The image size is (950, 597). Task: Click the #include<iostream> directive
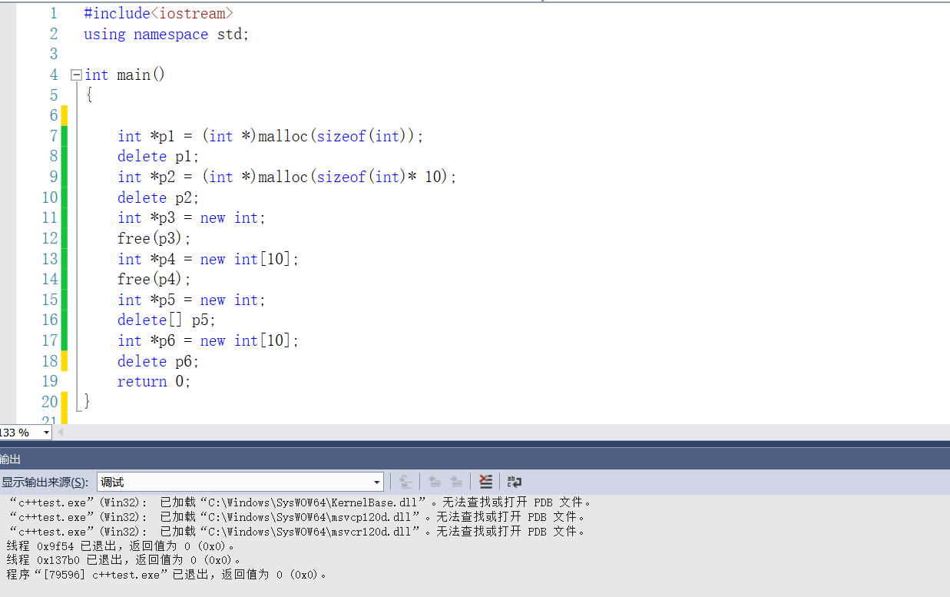158,14
